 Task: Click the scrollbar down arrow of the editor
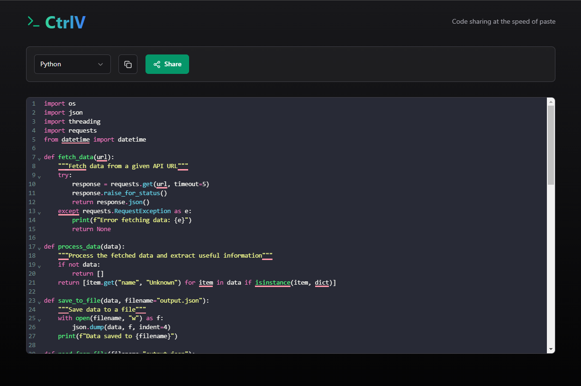[551, 349]
